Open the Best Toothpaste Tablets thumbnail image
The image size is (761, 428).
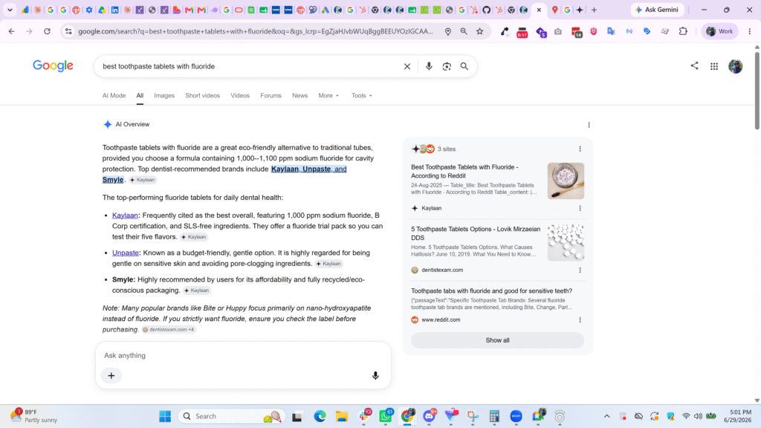566,181
